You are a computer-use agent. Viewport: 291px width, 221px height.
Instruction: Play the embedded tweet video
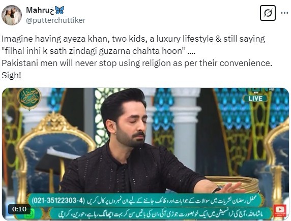pos(145,154)
